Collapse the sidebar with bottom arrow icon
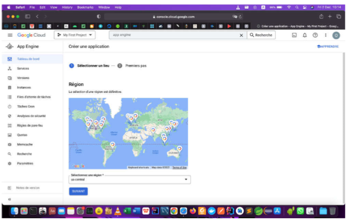 10,199
